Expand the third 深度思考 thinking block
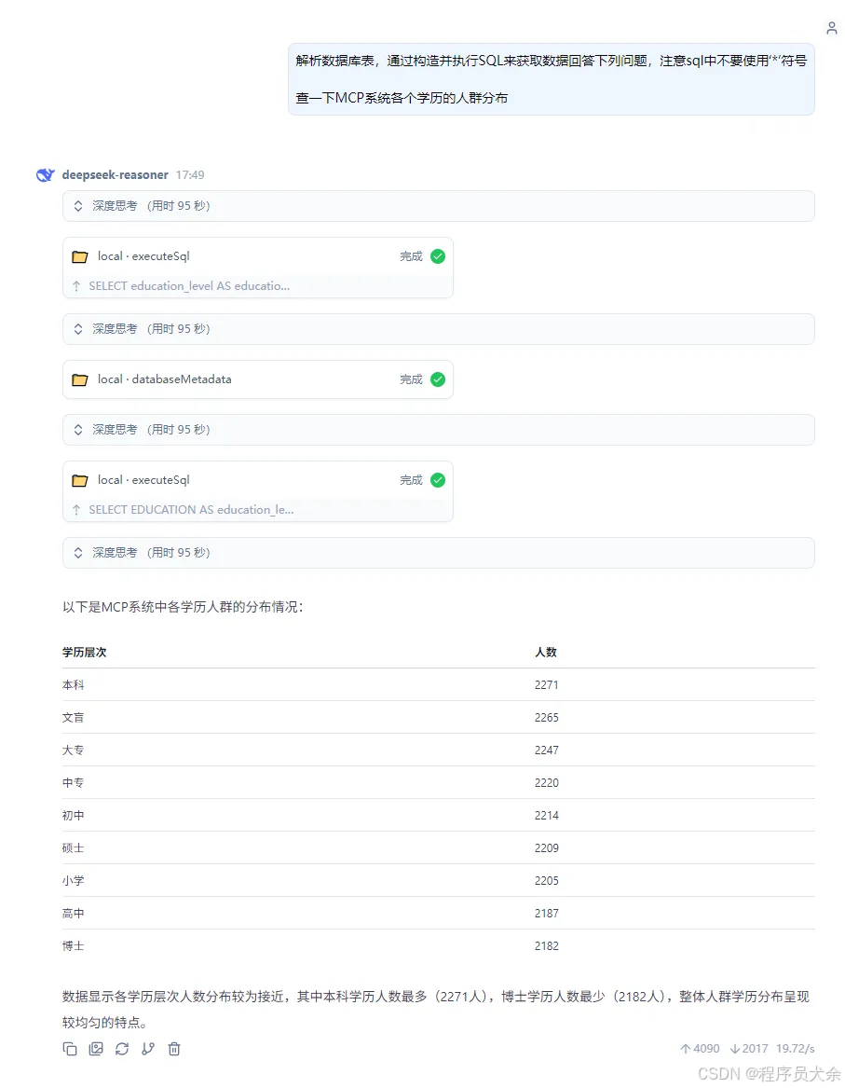This screenshot has height=1088, width=845. [x=78, y=430]
